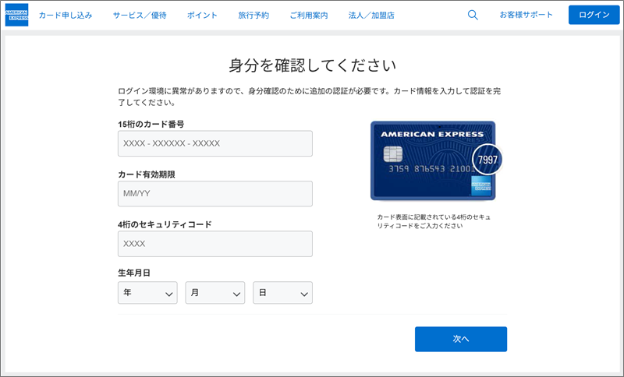Go to お客様サポート link

pyautogui.click(x=526, y=15)
